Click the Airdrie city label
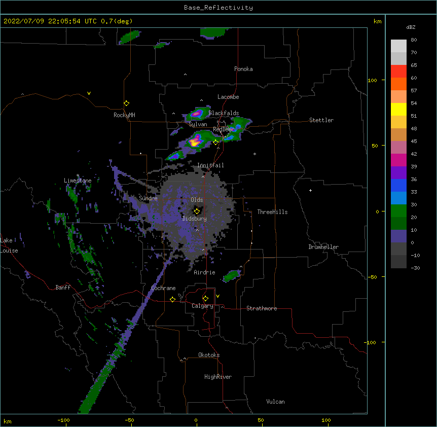This screenshot has width=437, height=427. (x=204, y=272)
